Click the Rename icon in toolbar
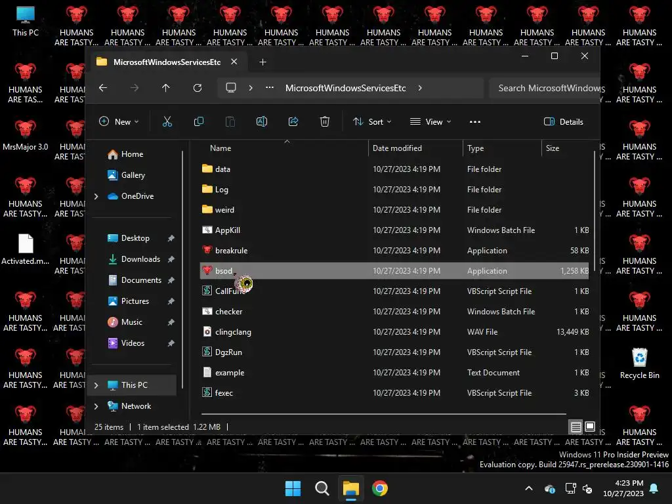 (x=261, y=121)
